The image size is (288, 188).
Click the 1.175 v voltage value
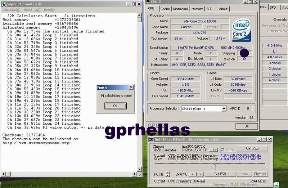[220, 39]
